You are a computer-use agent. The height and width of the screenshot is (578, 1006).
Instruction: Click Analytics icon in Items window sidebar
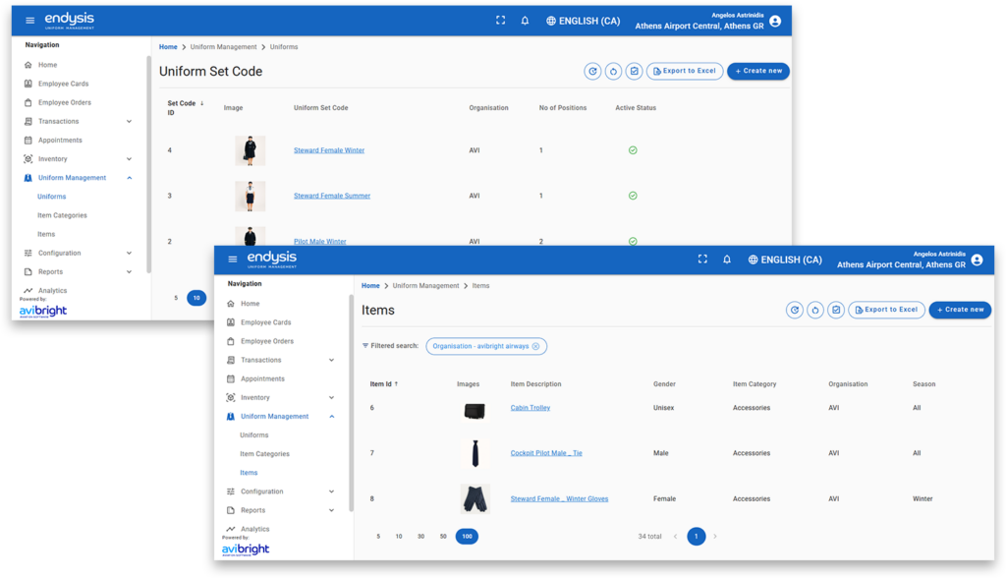click(x=230, y=529)
